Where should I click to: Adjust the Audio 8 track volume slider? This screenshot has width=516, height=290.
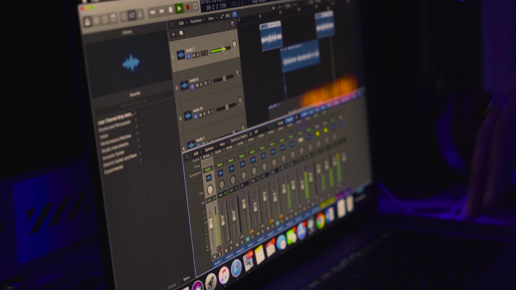click(224, 79)
